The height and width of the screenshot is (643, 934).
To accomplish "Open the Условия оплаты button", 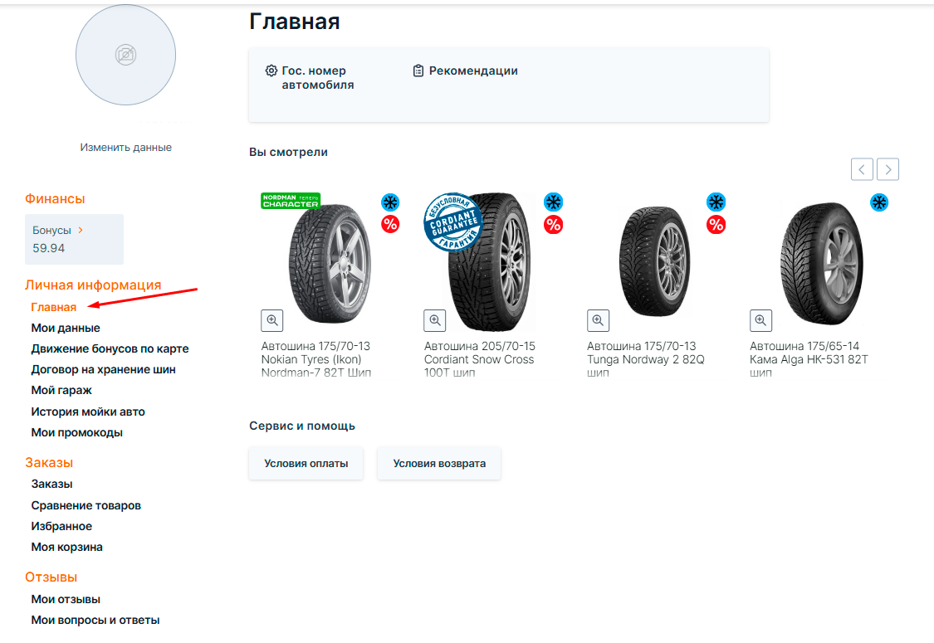I will pyautogui.click(x=306, y=464).
